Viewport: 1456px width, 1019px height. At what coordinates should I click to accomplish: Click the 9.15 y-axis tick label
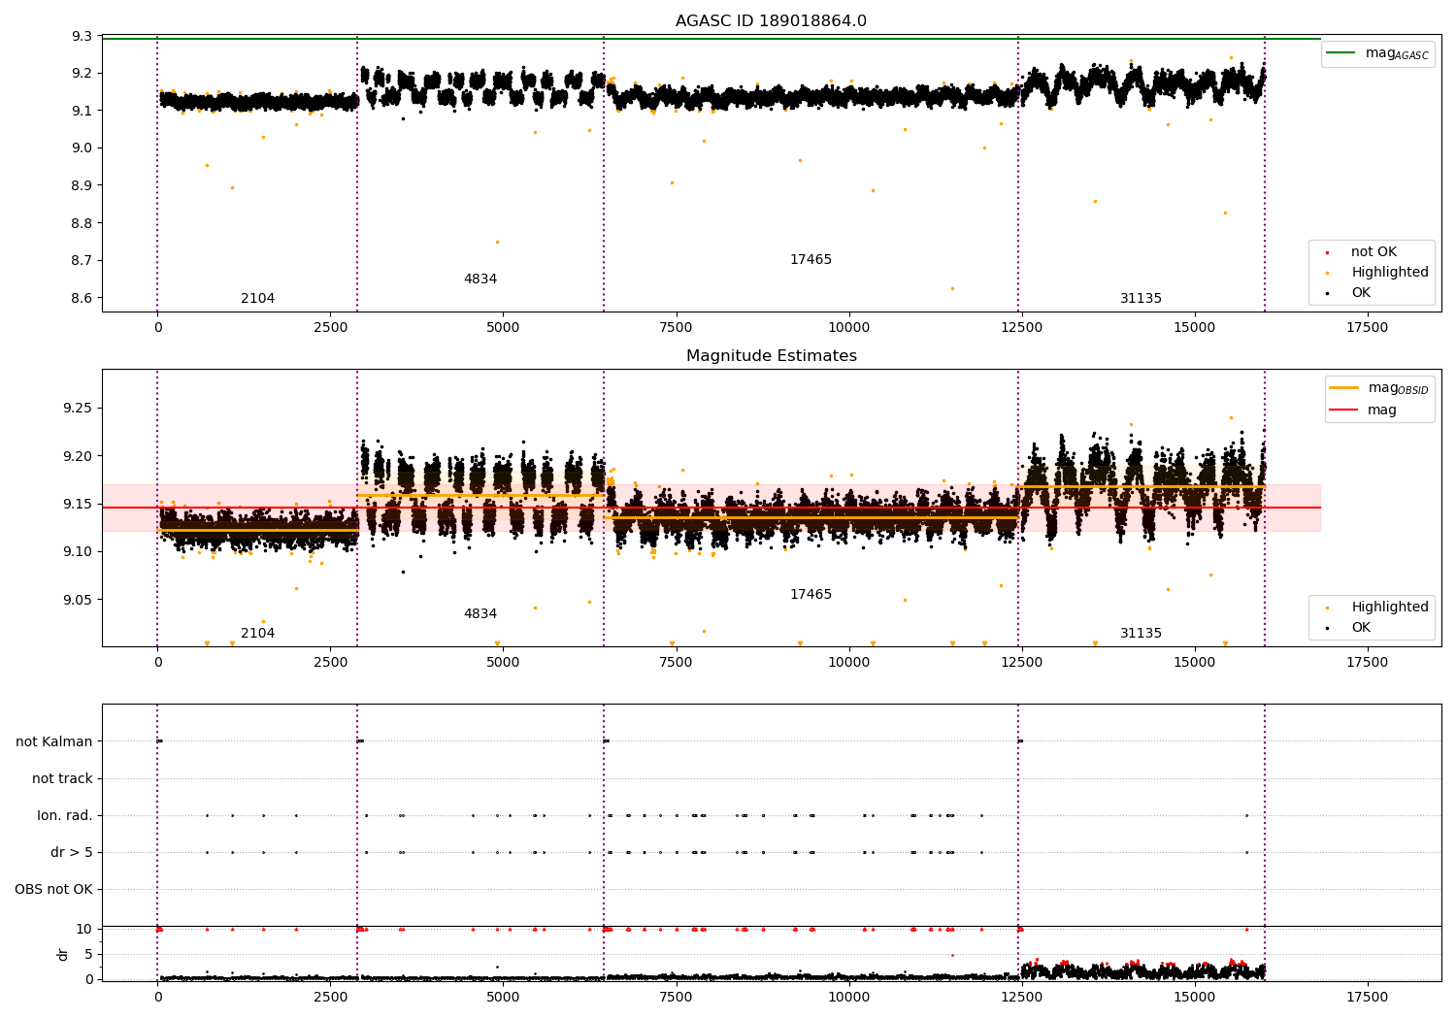(78, 504)
